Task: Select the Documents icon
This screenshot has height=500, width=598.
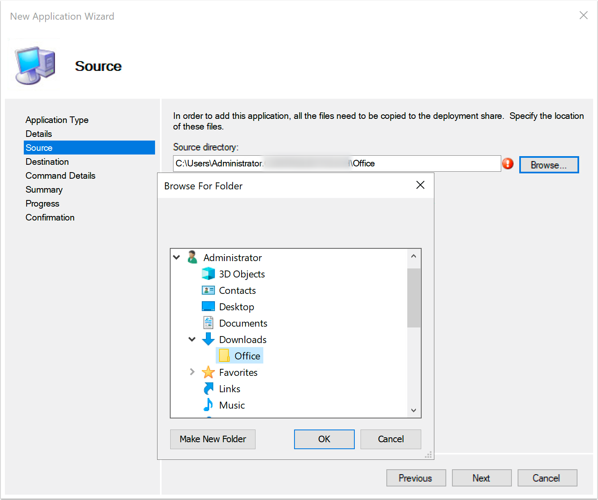Action: [208, 323]
